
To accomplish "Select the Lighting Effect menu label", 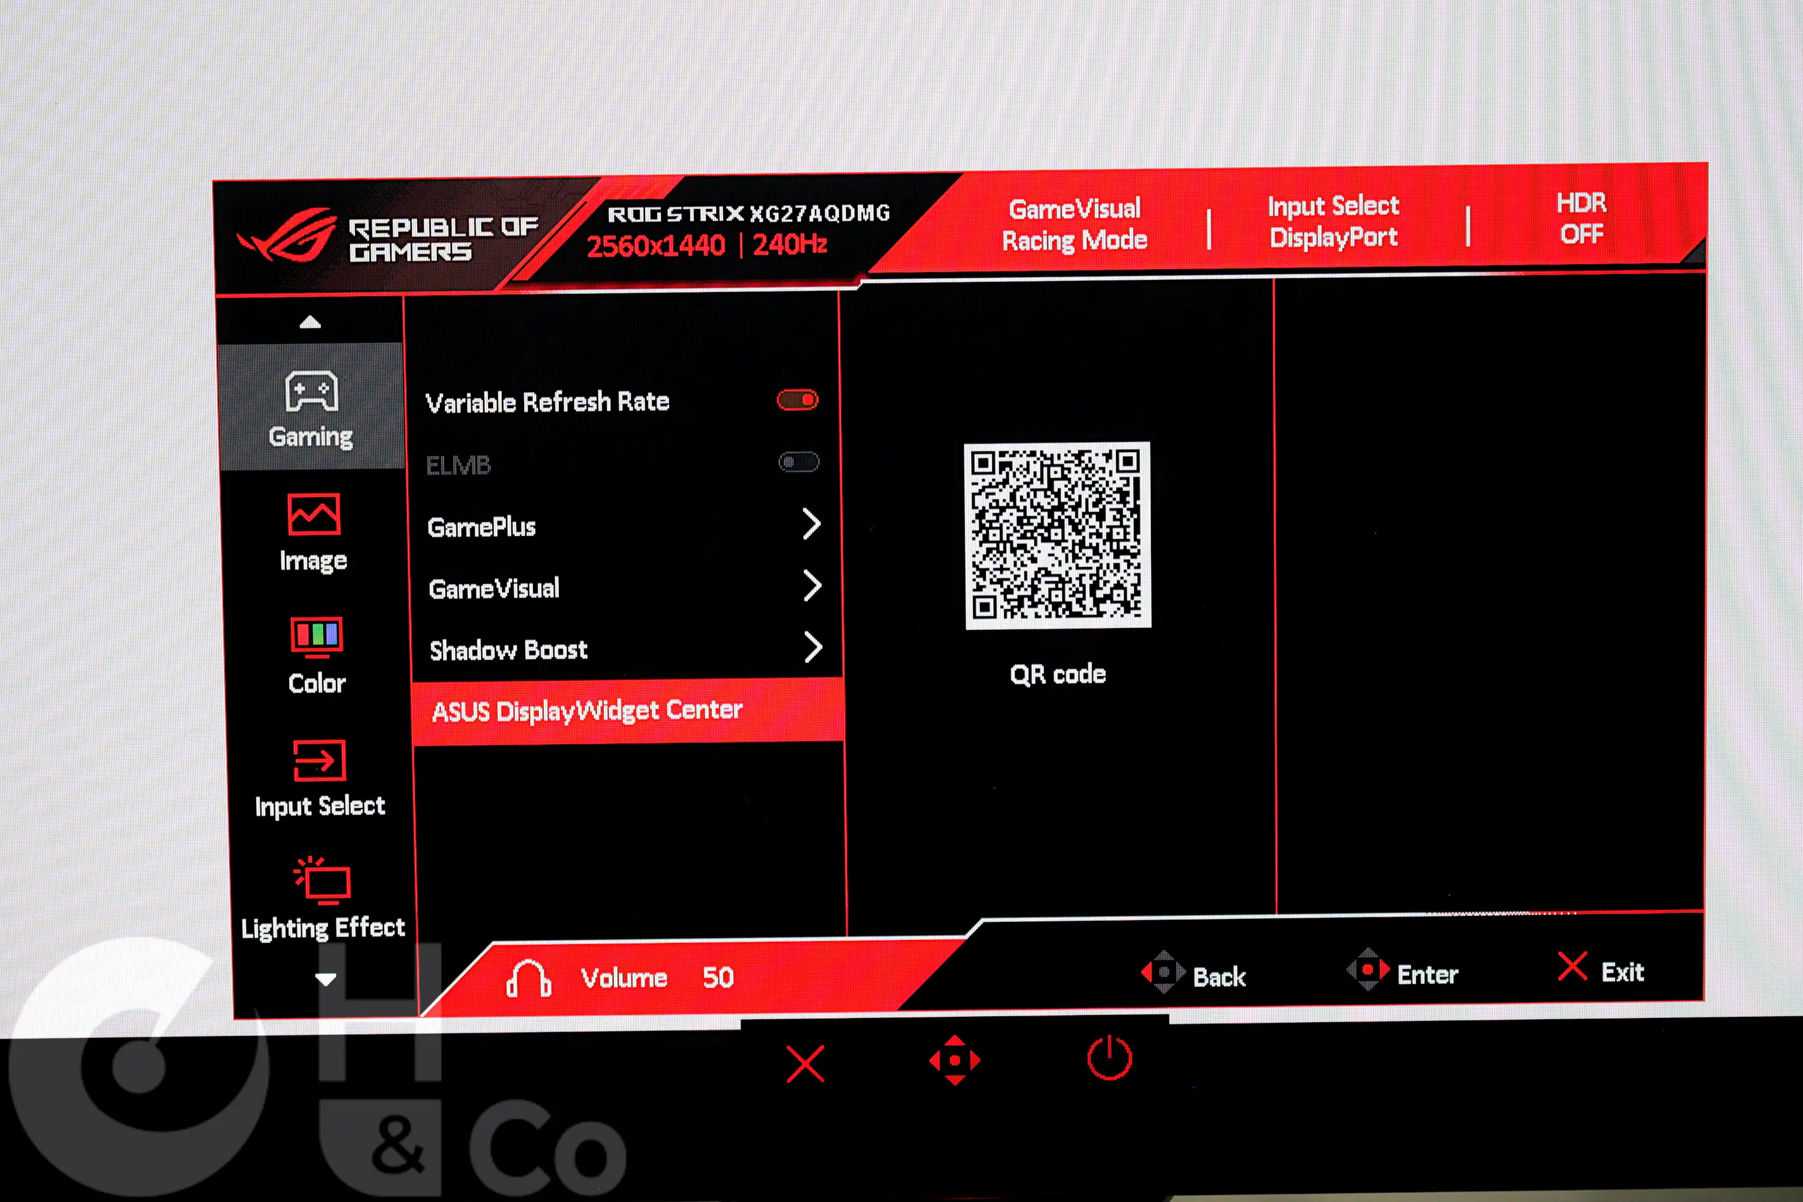I will [323, 929].
